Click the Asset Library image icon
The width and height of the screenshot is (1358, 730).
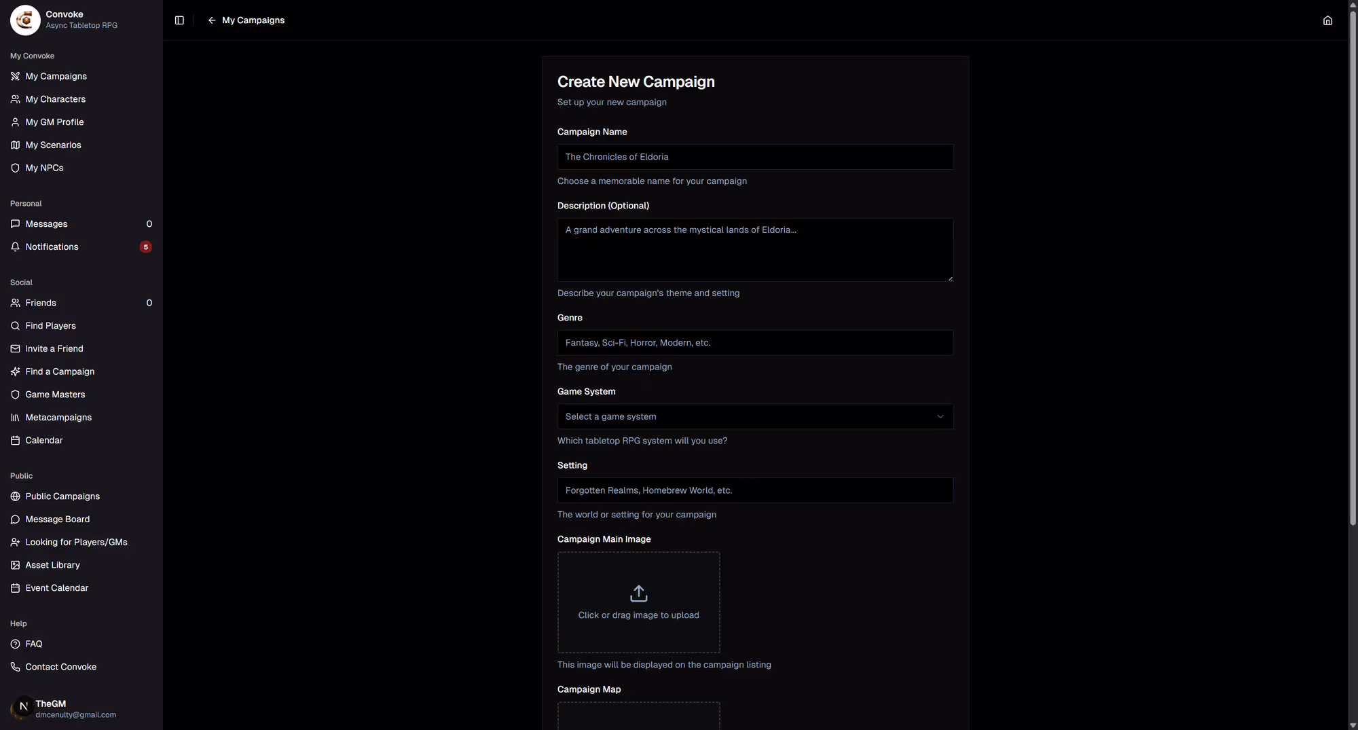coord(15,565)
